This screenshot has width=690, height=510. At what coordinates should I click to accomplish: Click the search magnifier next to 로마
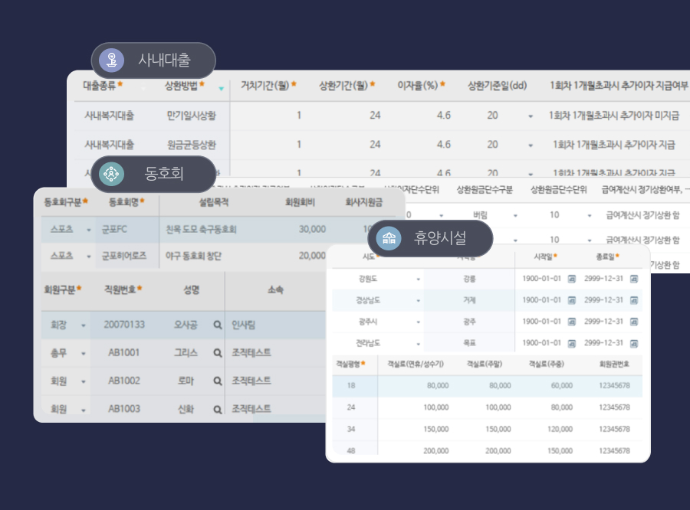(x=218, y=381)
